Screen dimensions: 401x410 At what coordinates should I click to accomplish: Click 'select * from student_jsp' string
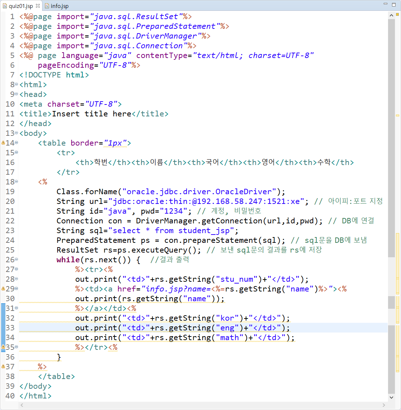(171, 231)
